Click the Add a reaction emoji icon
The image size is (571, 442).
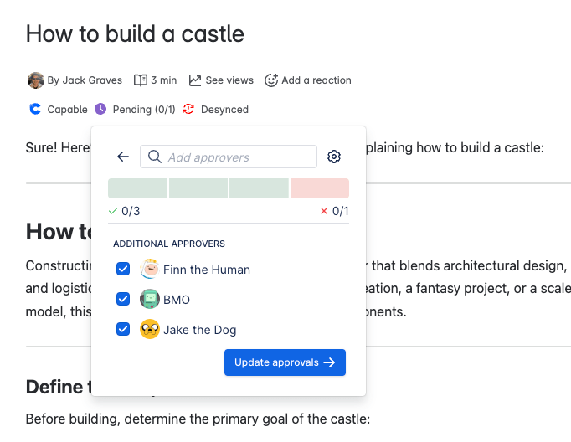click(271, 80)
